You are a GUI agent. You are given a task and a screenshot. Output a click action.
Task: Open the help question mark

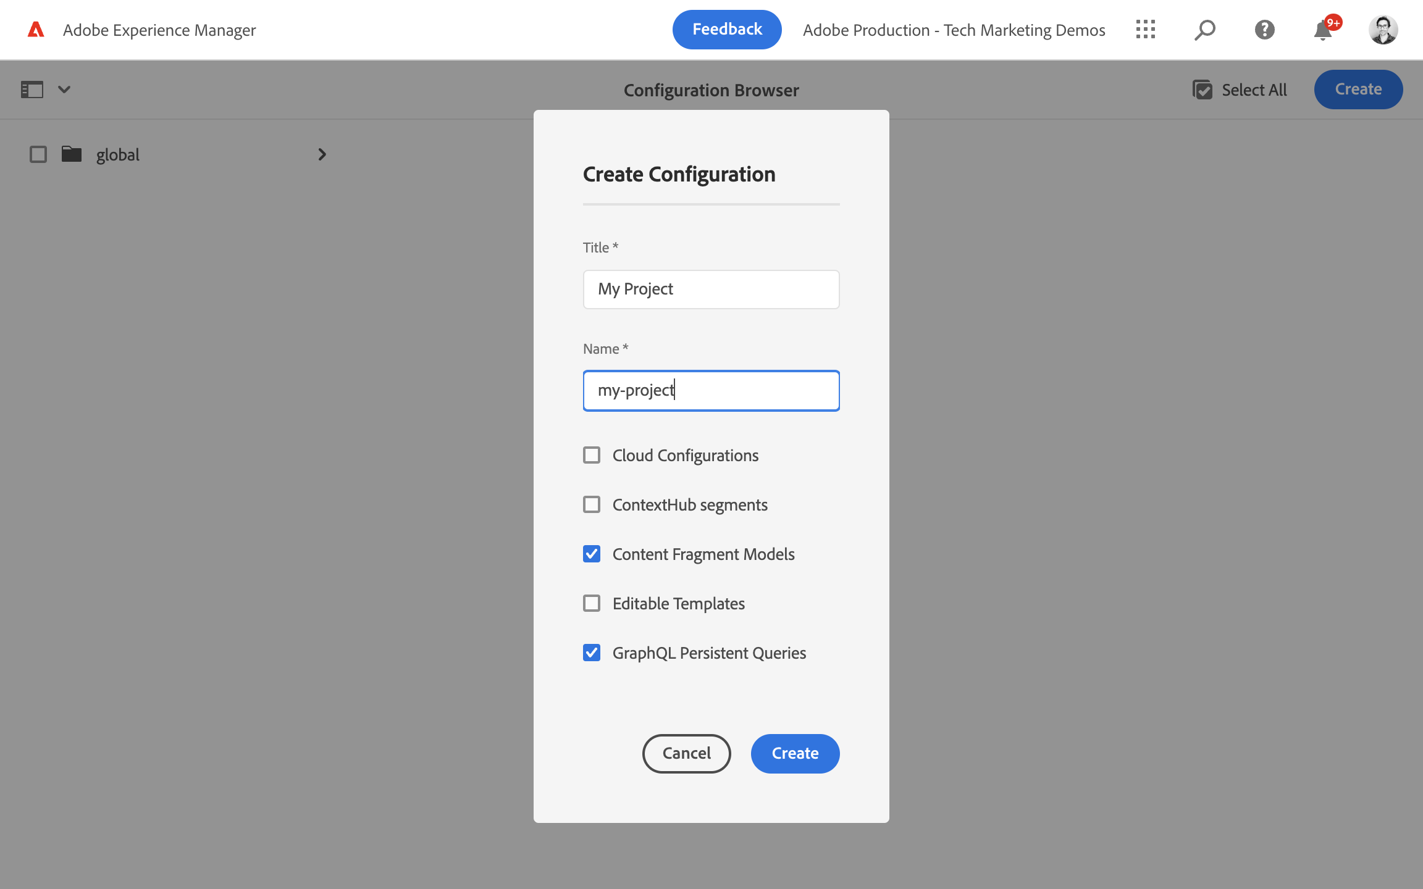coord(1264,30)
